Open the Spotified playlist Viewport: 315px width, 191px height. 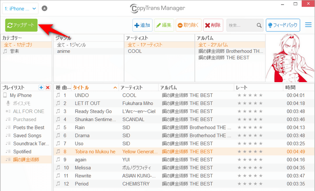pyautogui.click(x=26, y=152)
